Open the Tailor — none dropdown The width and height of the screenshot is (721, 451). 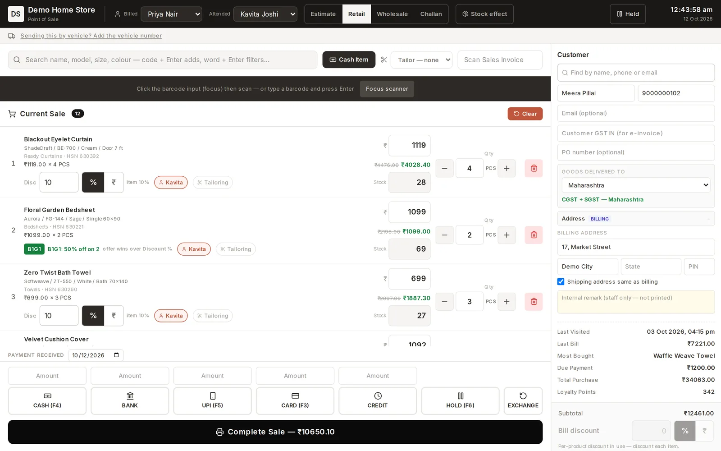[422, 60]
